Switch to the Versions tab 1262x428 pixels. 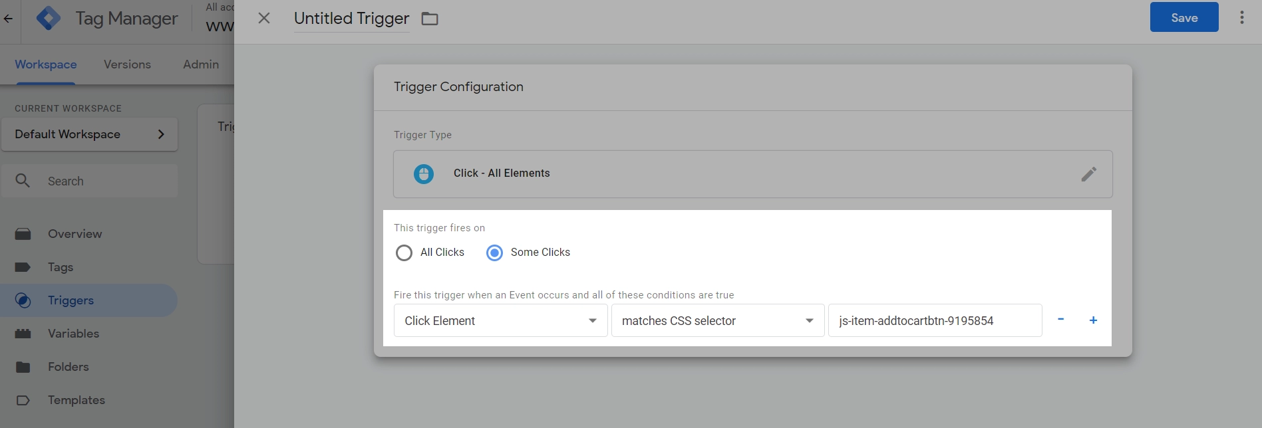point(127,64)
